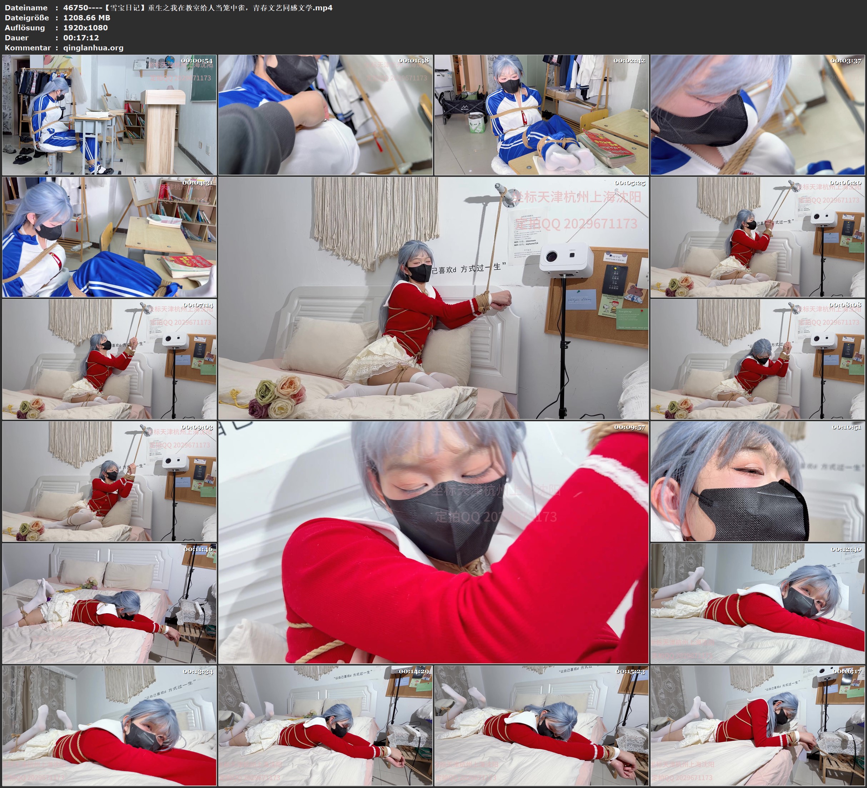The height and width of the screenshot is (788, 867).
Task: Open the frame at 00:15:23
Action: 542,726
